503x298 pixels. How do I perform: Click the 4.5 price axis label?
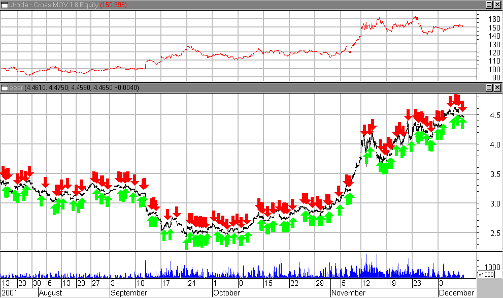(495, 115)
